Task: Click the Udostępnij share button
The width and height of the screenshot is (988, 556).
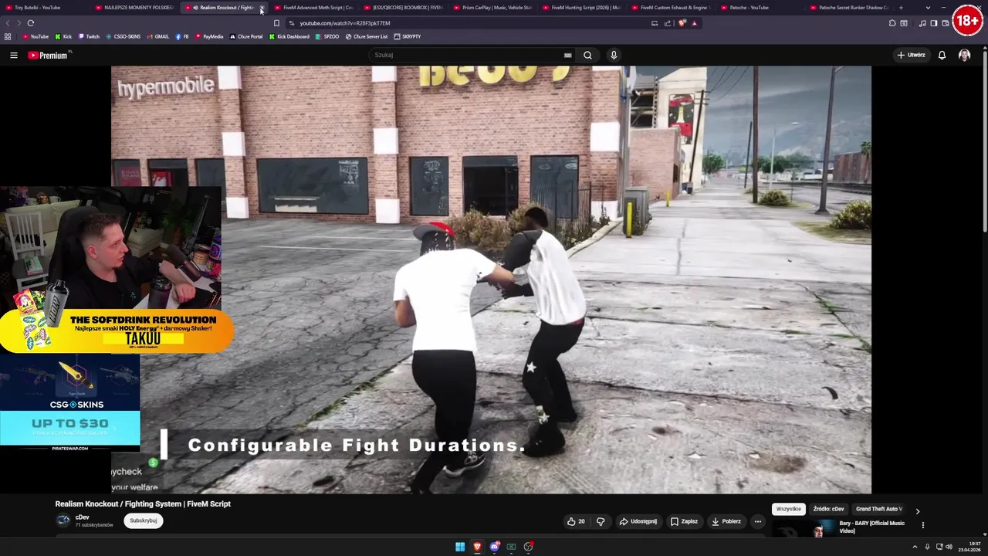Action: coord(638,521)
